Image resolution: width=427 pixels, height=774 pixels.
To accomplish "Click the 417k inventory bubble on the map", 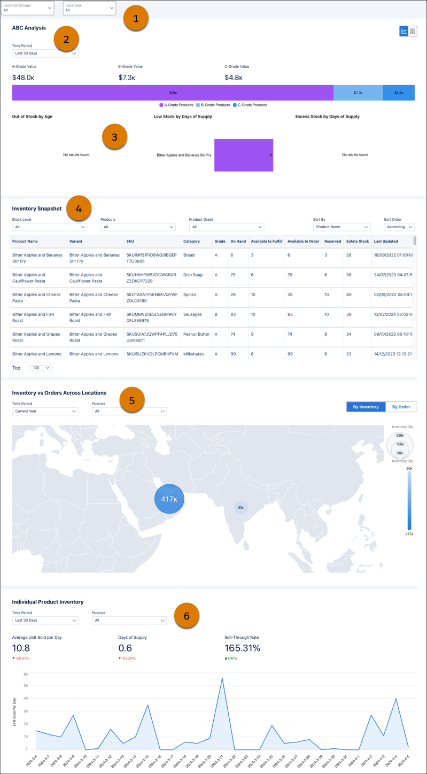I will click(169, 499).
